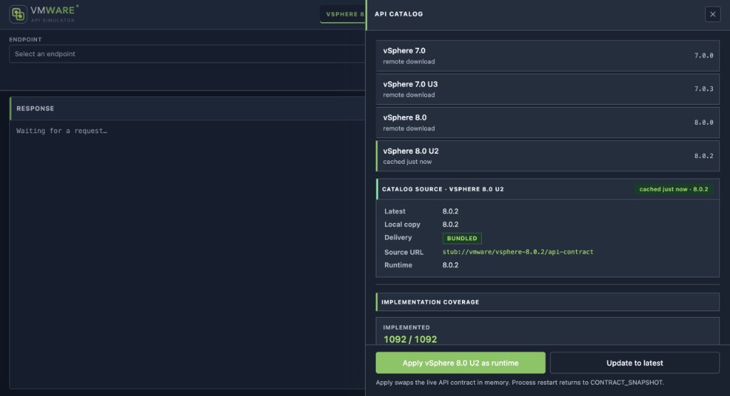Click the cached just now · 8.0.2 badge

673,189
